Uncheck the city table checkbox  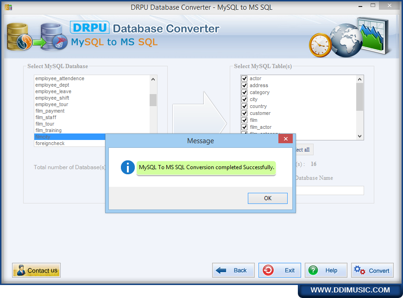(x=244, y=99)
